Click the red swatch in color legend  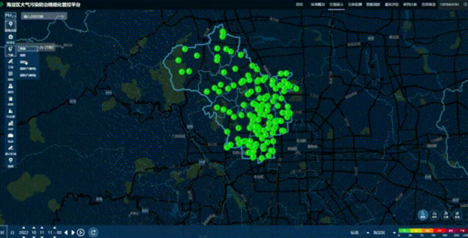(x=438, y=231)
